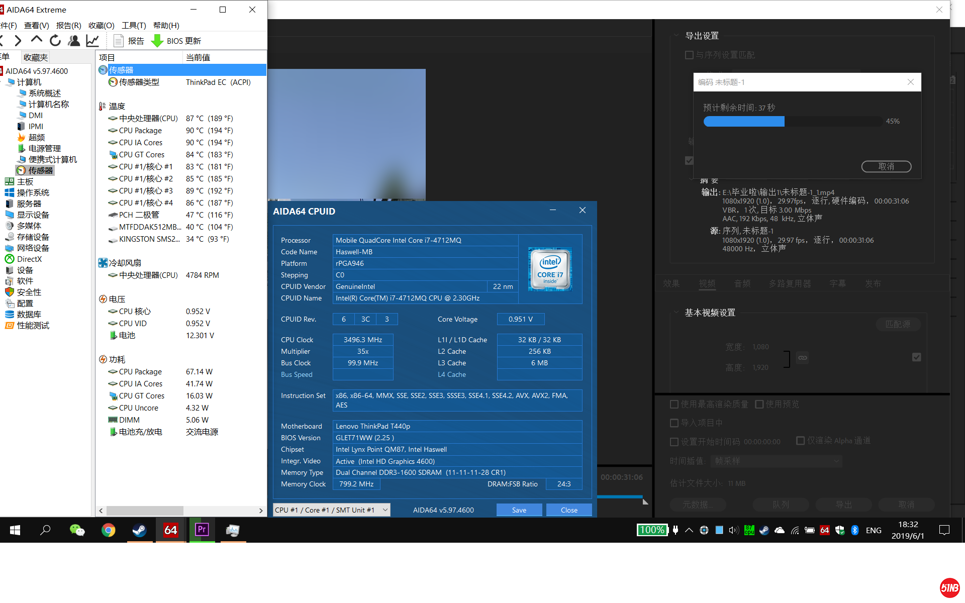Open 文件(F) menu in AIDA64
965x603 pixels.
tap(9, 26)
